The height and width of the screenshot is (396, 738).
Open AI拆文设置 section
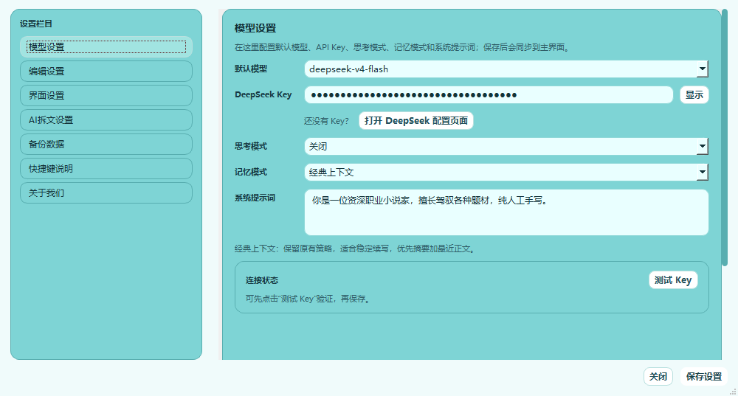(106, 120)
